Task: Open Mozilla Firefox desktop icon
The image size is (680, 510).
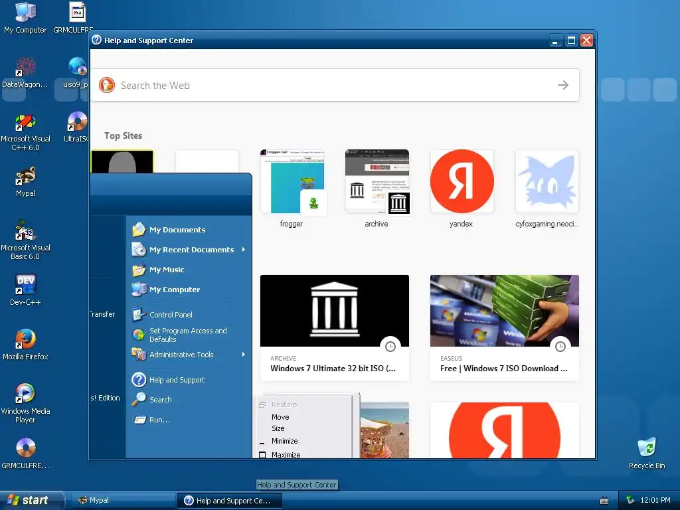Action: click(25, 345)
